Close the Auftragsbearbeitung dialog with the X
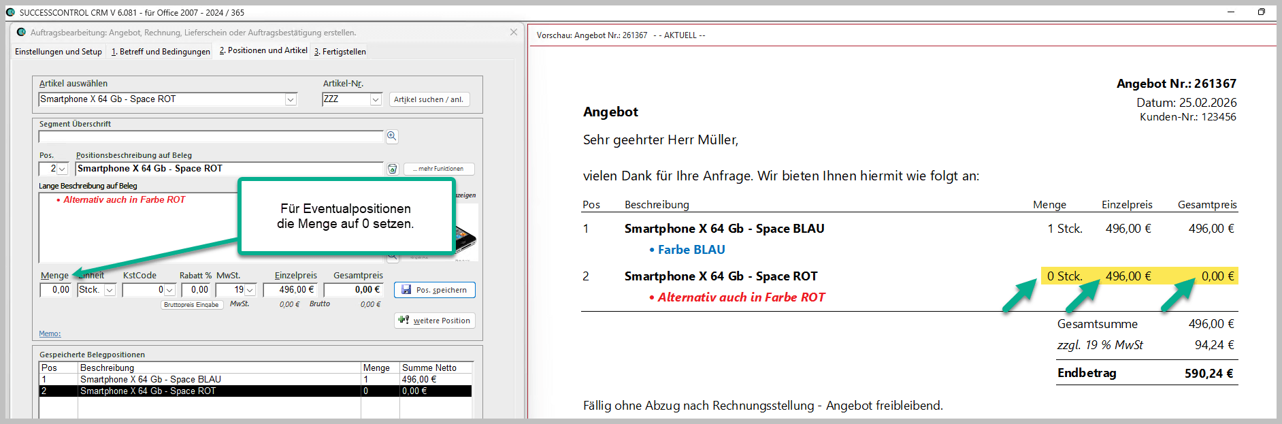Viewport: 1282px width, 424px height. tap(514, 32)
